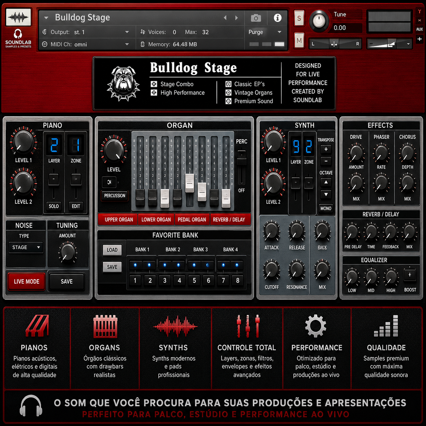This screenshot has width=426, height=426.
Task: Click the Controle Total faders icon
Action: click(248, 326)
